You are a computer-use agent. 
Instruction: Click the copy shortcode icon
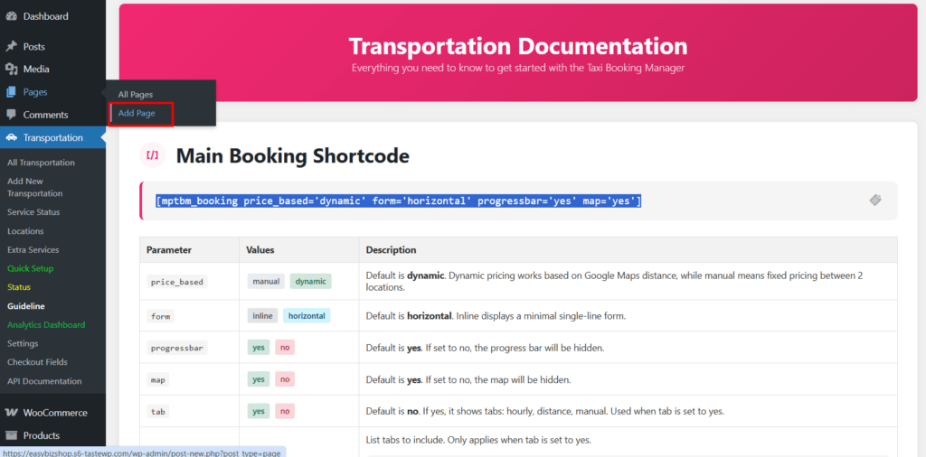(875, 201)
